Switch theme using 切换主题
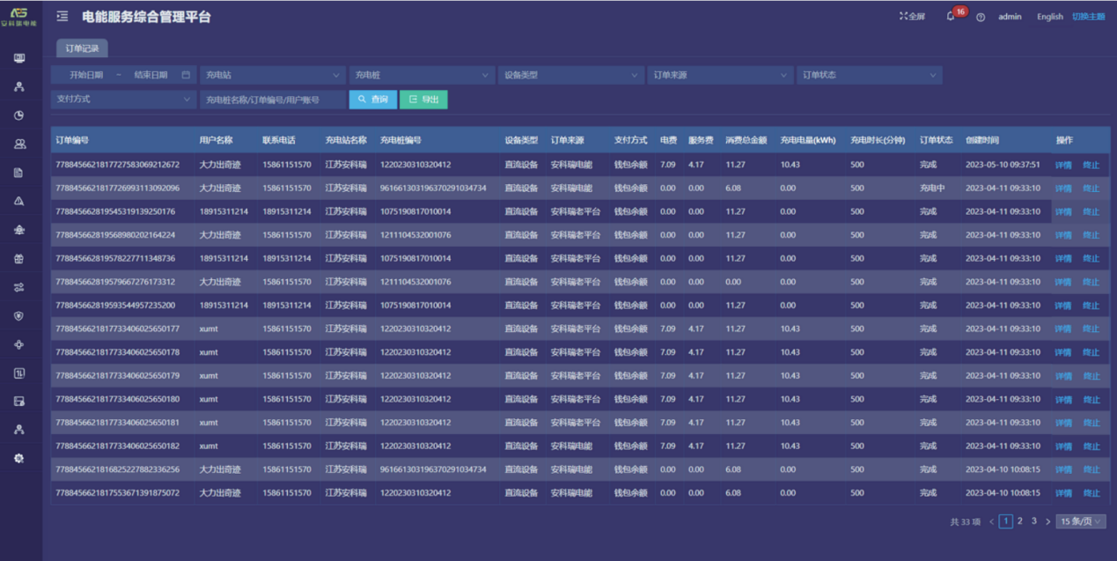The image size is (1117, 561). 1088,17
